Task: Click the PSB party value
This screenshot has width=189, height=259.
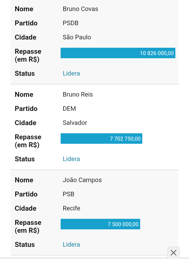Action: point(69,194)
